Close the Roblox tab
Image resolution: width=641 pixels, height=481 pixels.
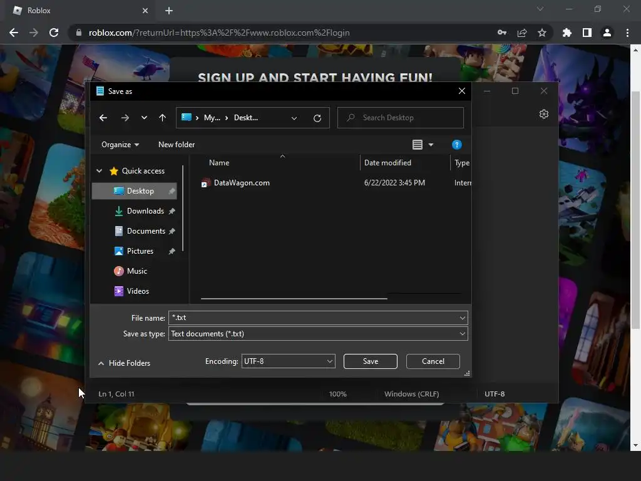[145, 11]
